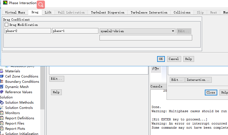
Task: Open the Collisions tab
Action: coord(182,12)
